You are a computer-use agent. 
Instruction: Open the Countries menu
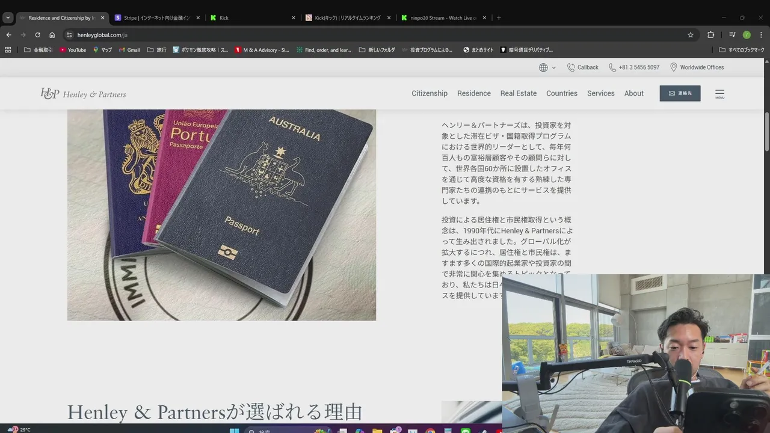coord(562,93)
